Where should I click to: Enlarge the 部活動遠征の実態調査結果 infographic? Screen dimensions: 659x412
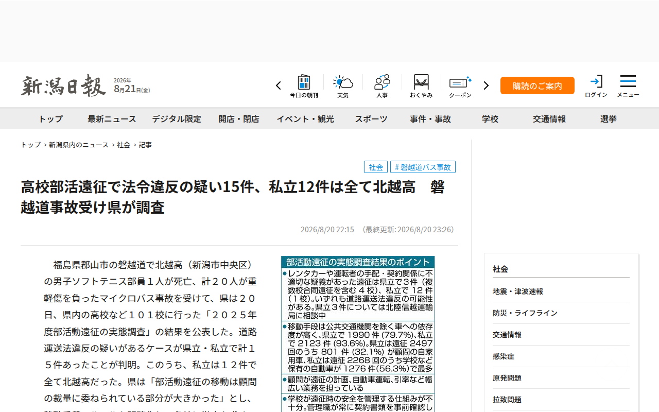click(x=358, y=334)
